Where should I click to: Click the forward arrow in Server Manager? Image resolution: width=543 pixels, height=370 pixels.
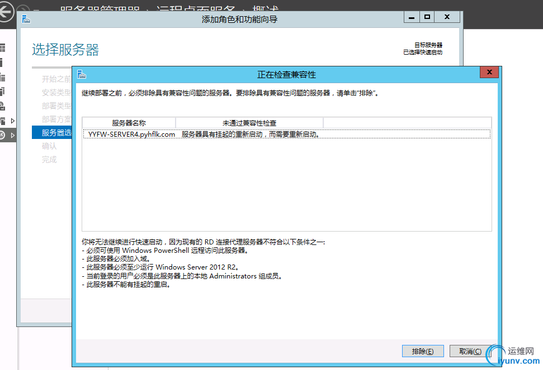coord(23,8)
